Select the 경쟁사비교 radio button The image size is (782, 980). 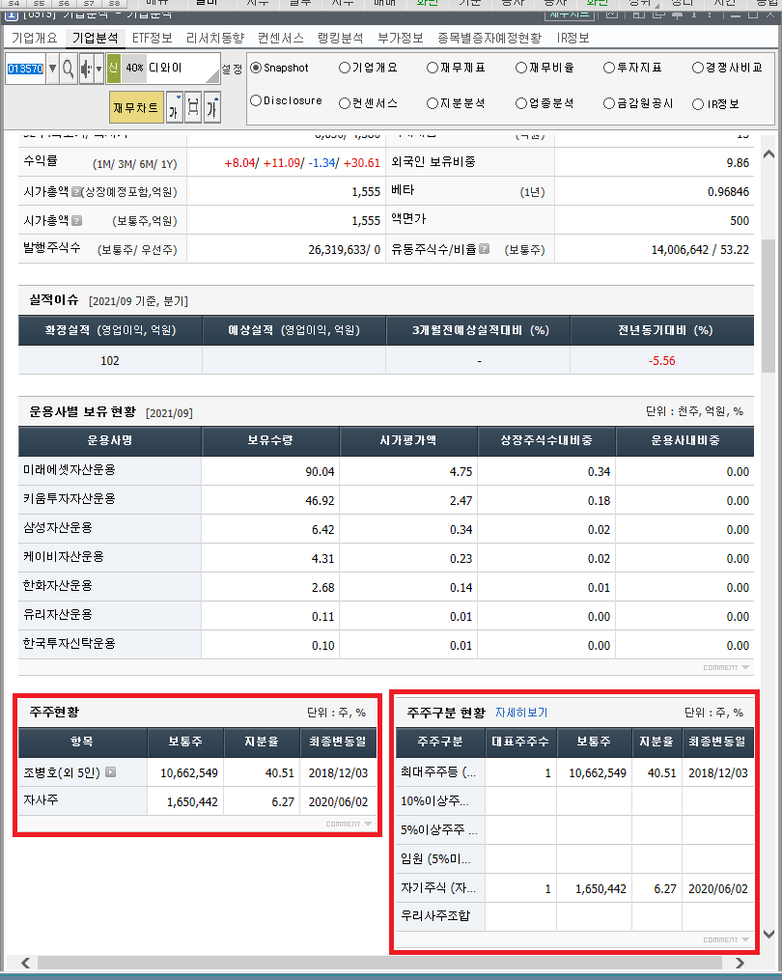pos(698,68)
